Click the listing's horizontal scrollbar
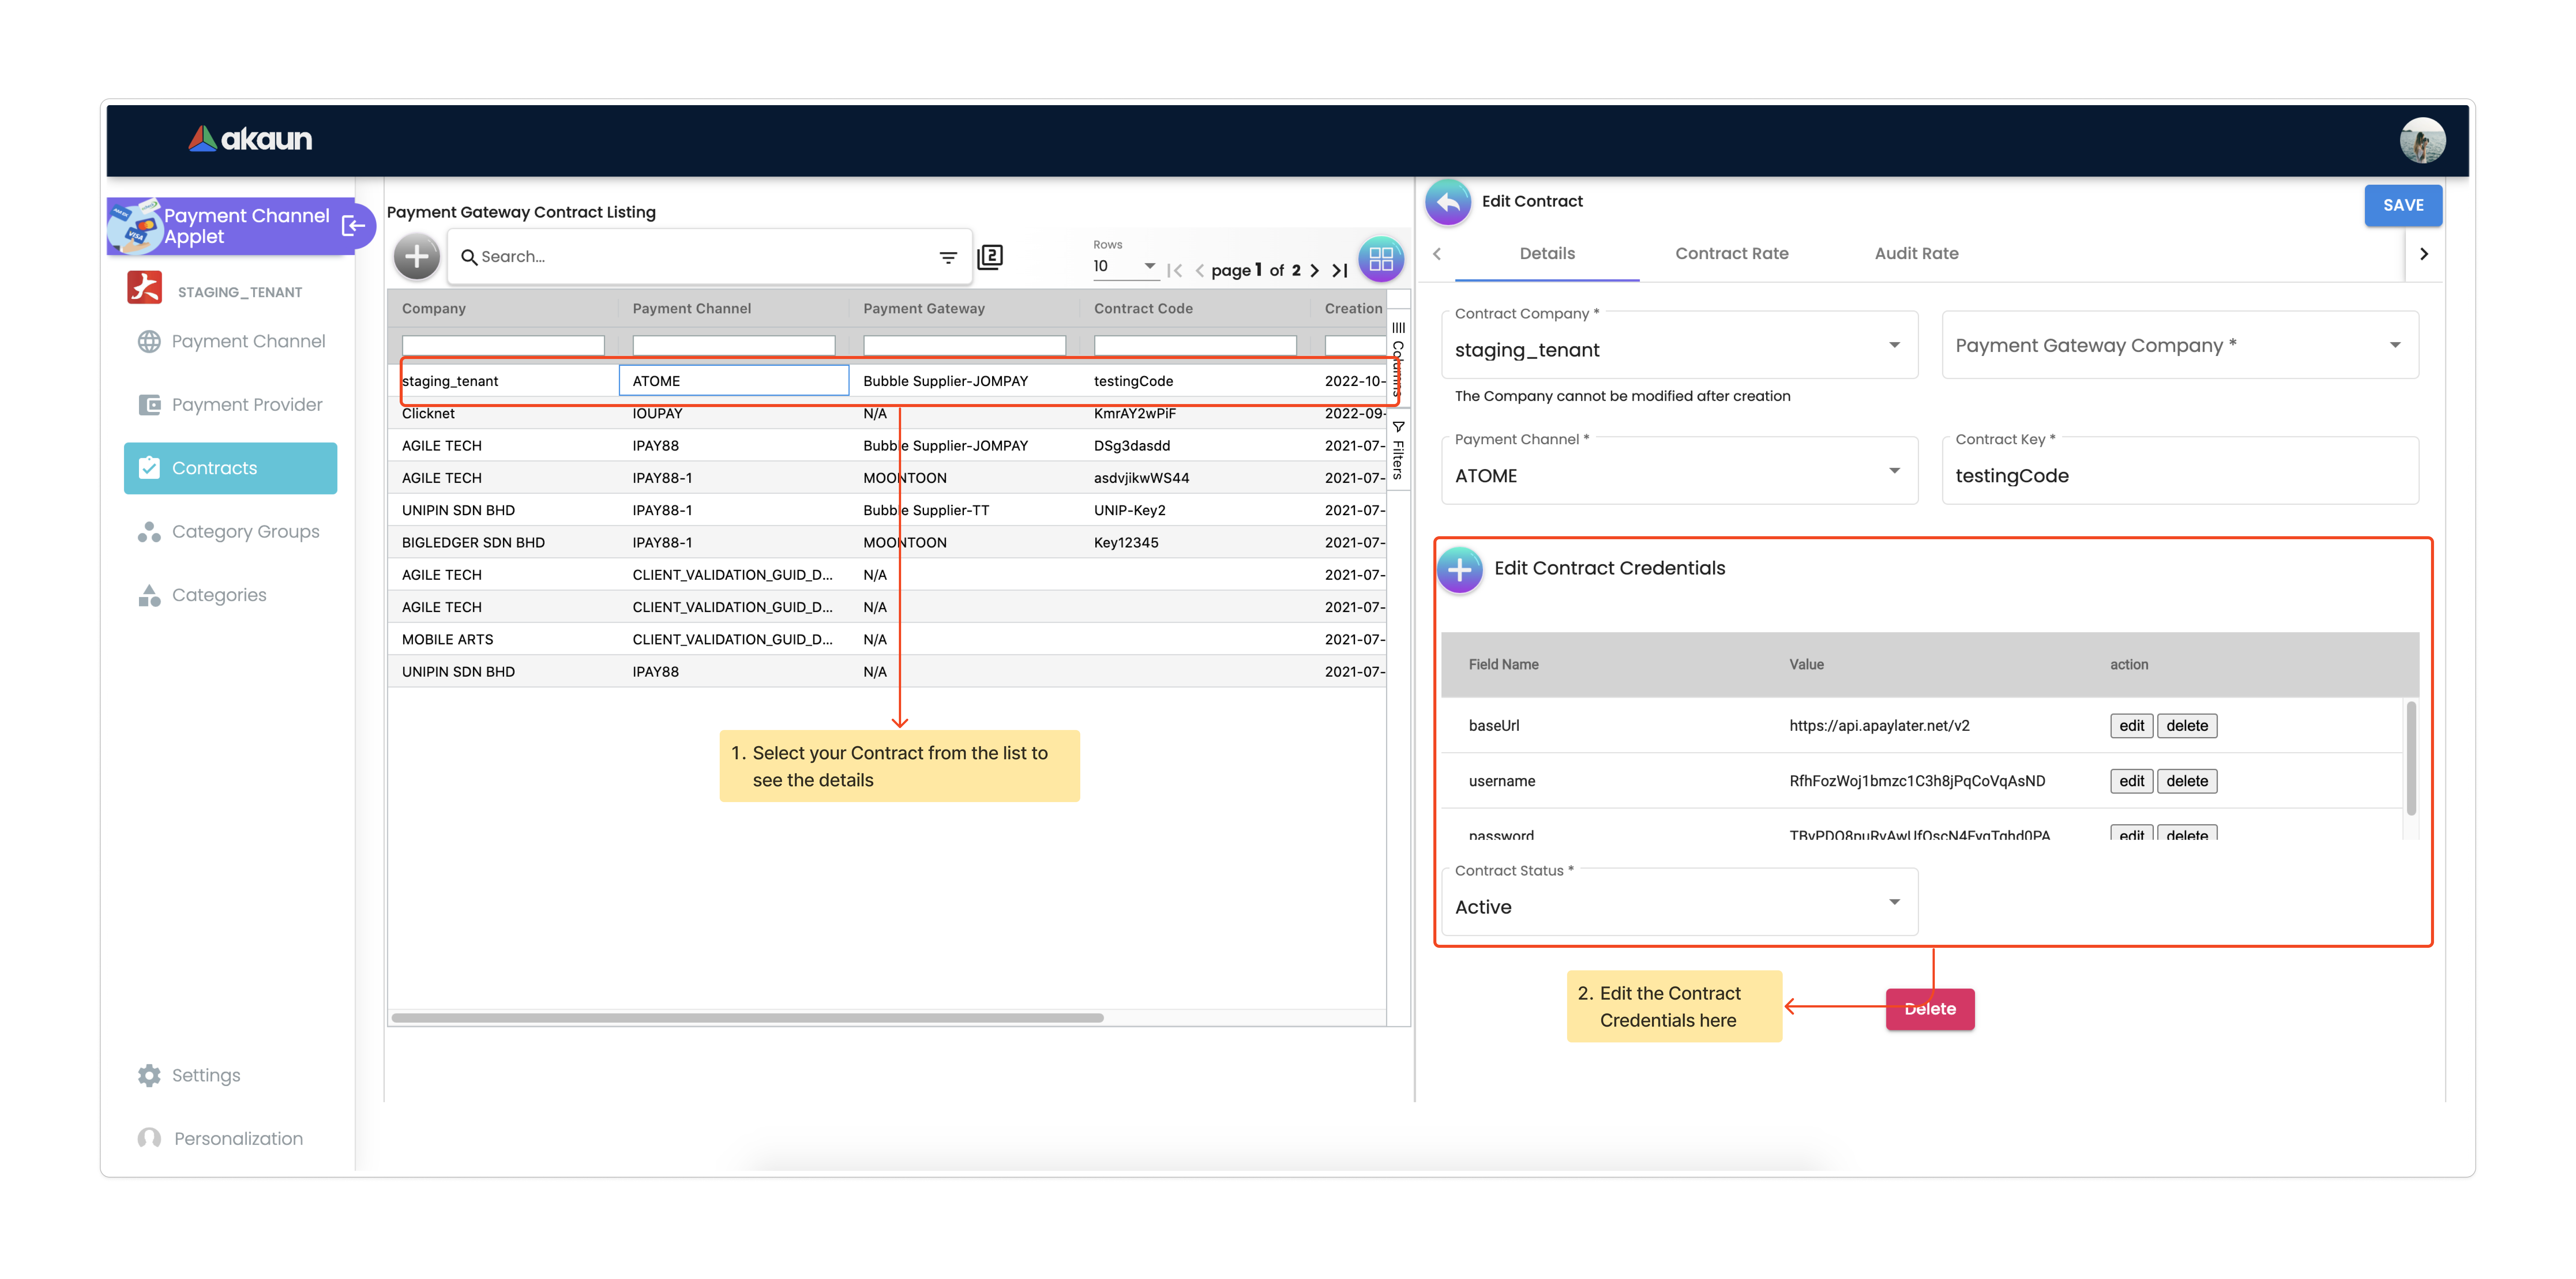 747,1018
